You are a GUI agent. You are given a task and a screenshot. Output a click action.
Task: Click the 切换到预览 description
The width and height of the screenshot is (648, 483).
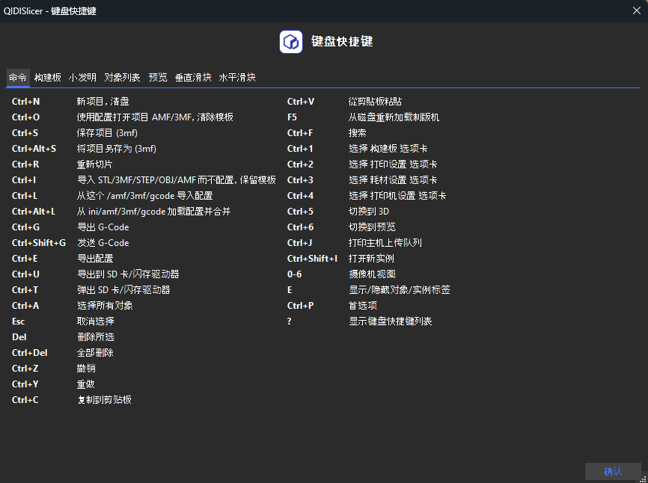[x=372, y=227]
